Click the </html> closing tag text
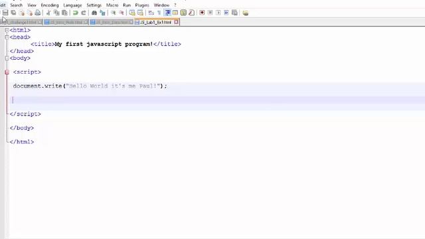 pos(22,141)
